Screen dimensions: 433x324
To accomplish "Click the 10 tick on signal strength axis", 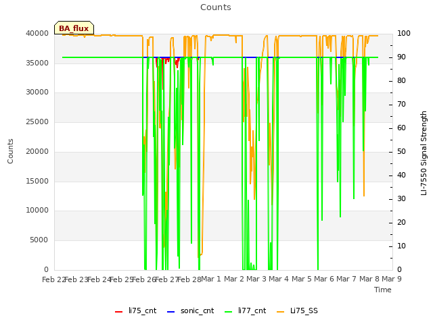I will point(401,246).
